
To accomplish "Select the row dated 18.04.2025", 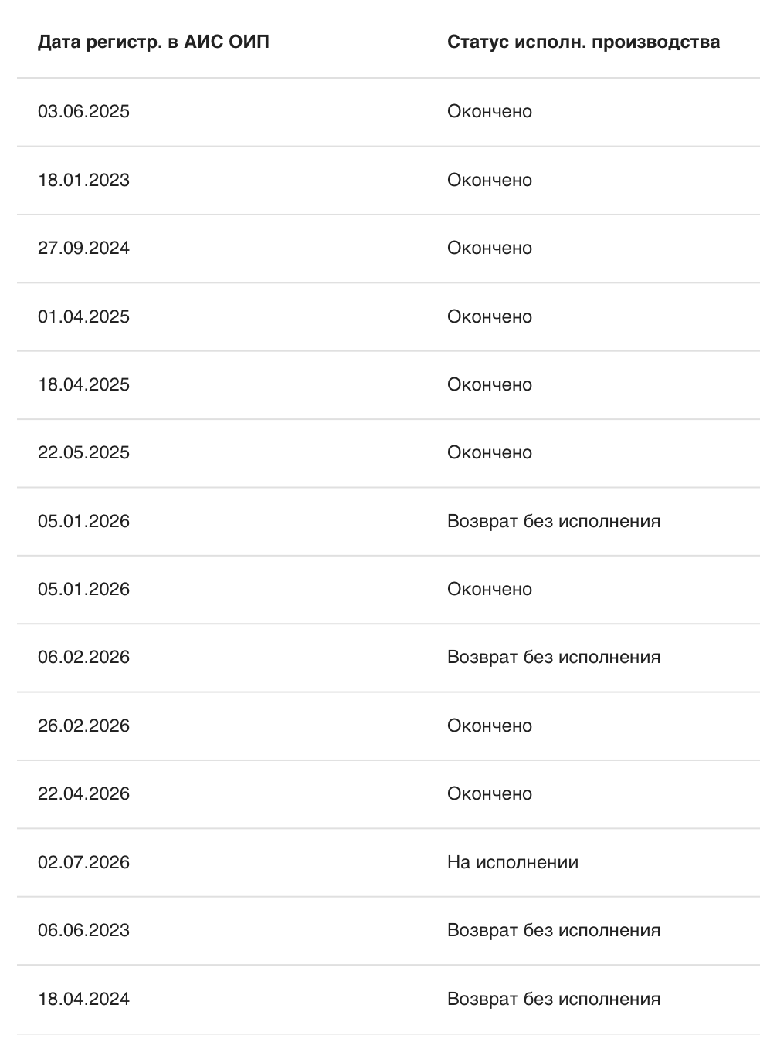I will (x=388, y=384).
